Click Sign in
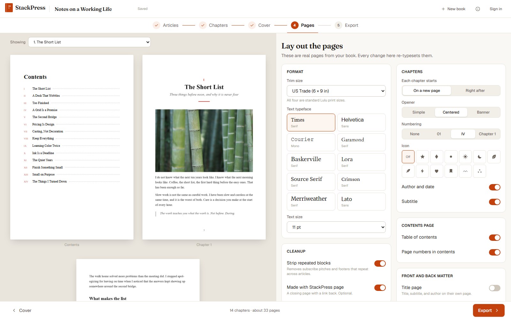The height and width of the screenshot is (319, 511). point(496,9)
